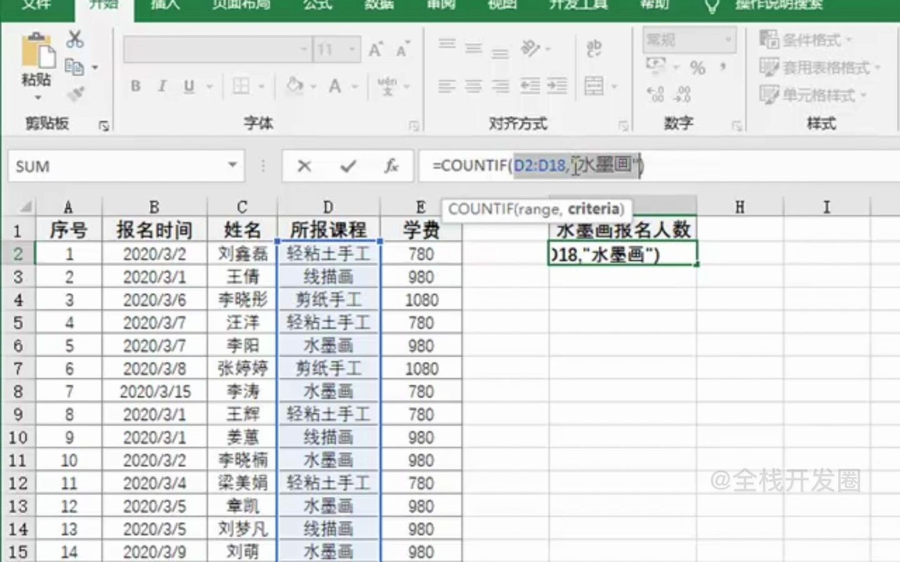Open 对齐方式 dialog launcher
Screen dimensions: 900x562
(622, 126)
